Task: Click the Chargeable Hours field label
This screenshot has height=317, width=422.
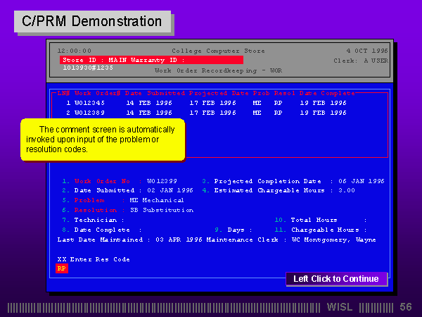Action: coord(326,230)
